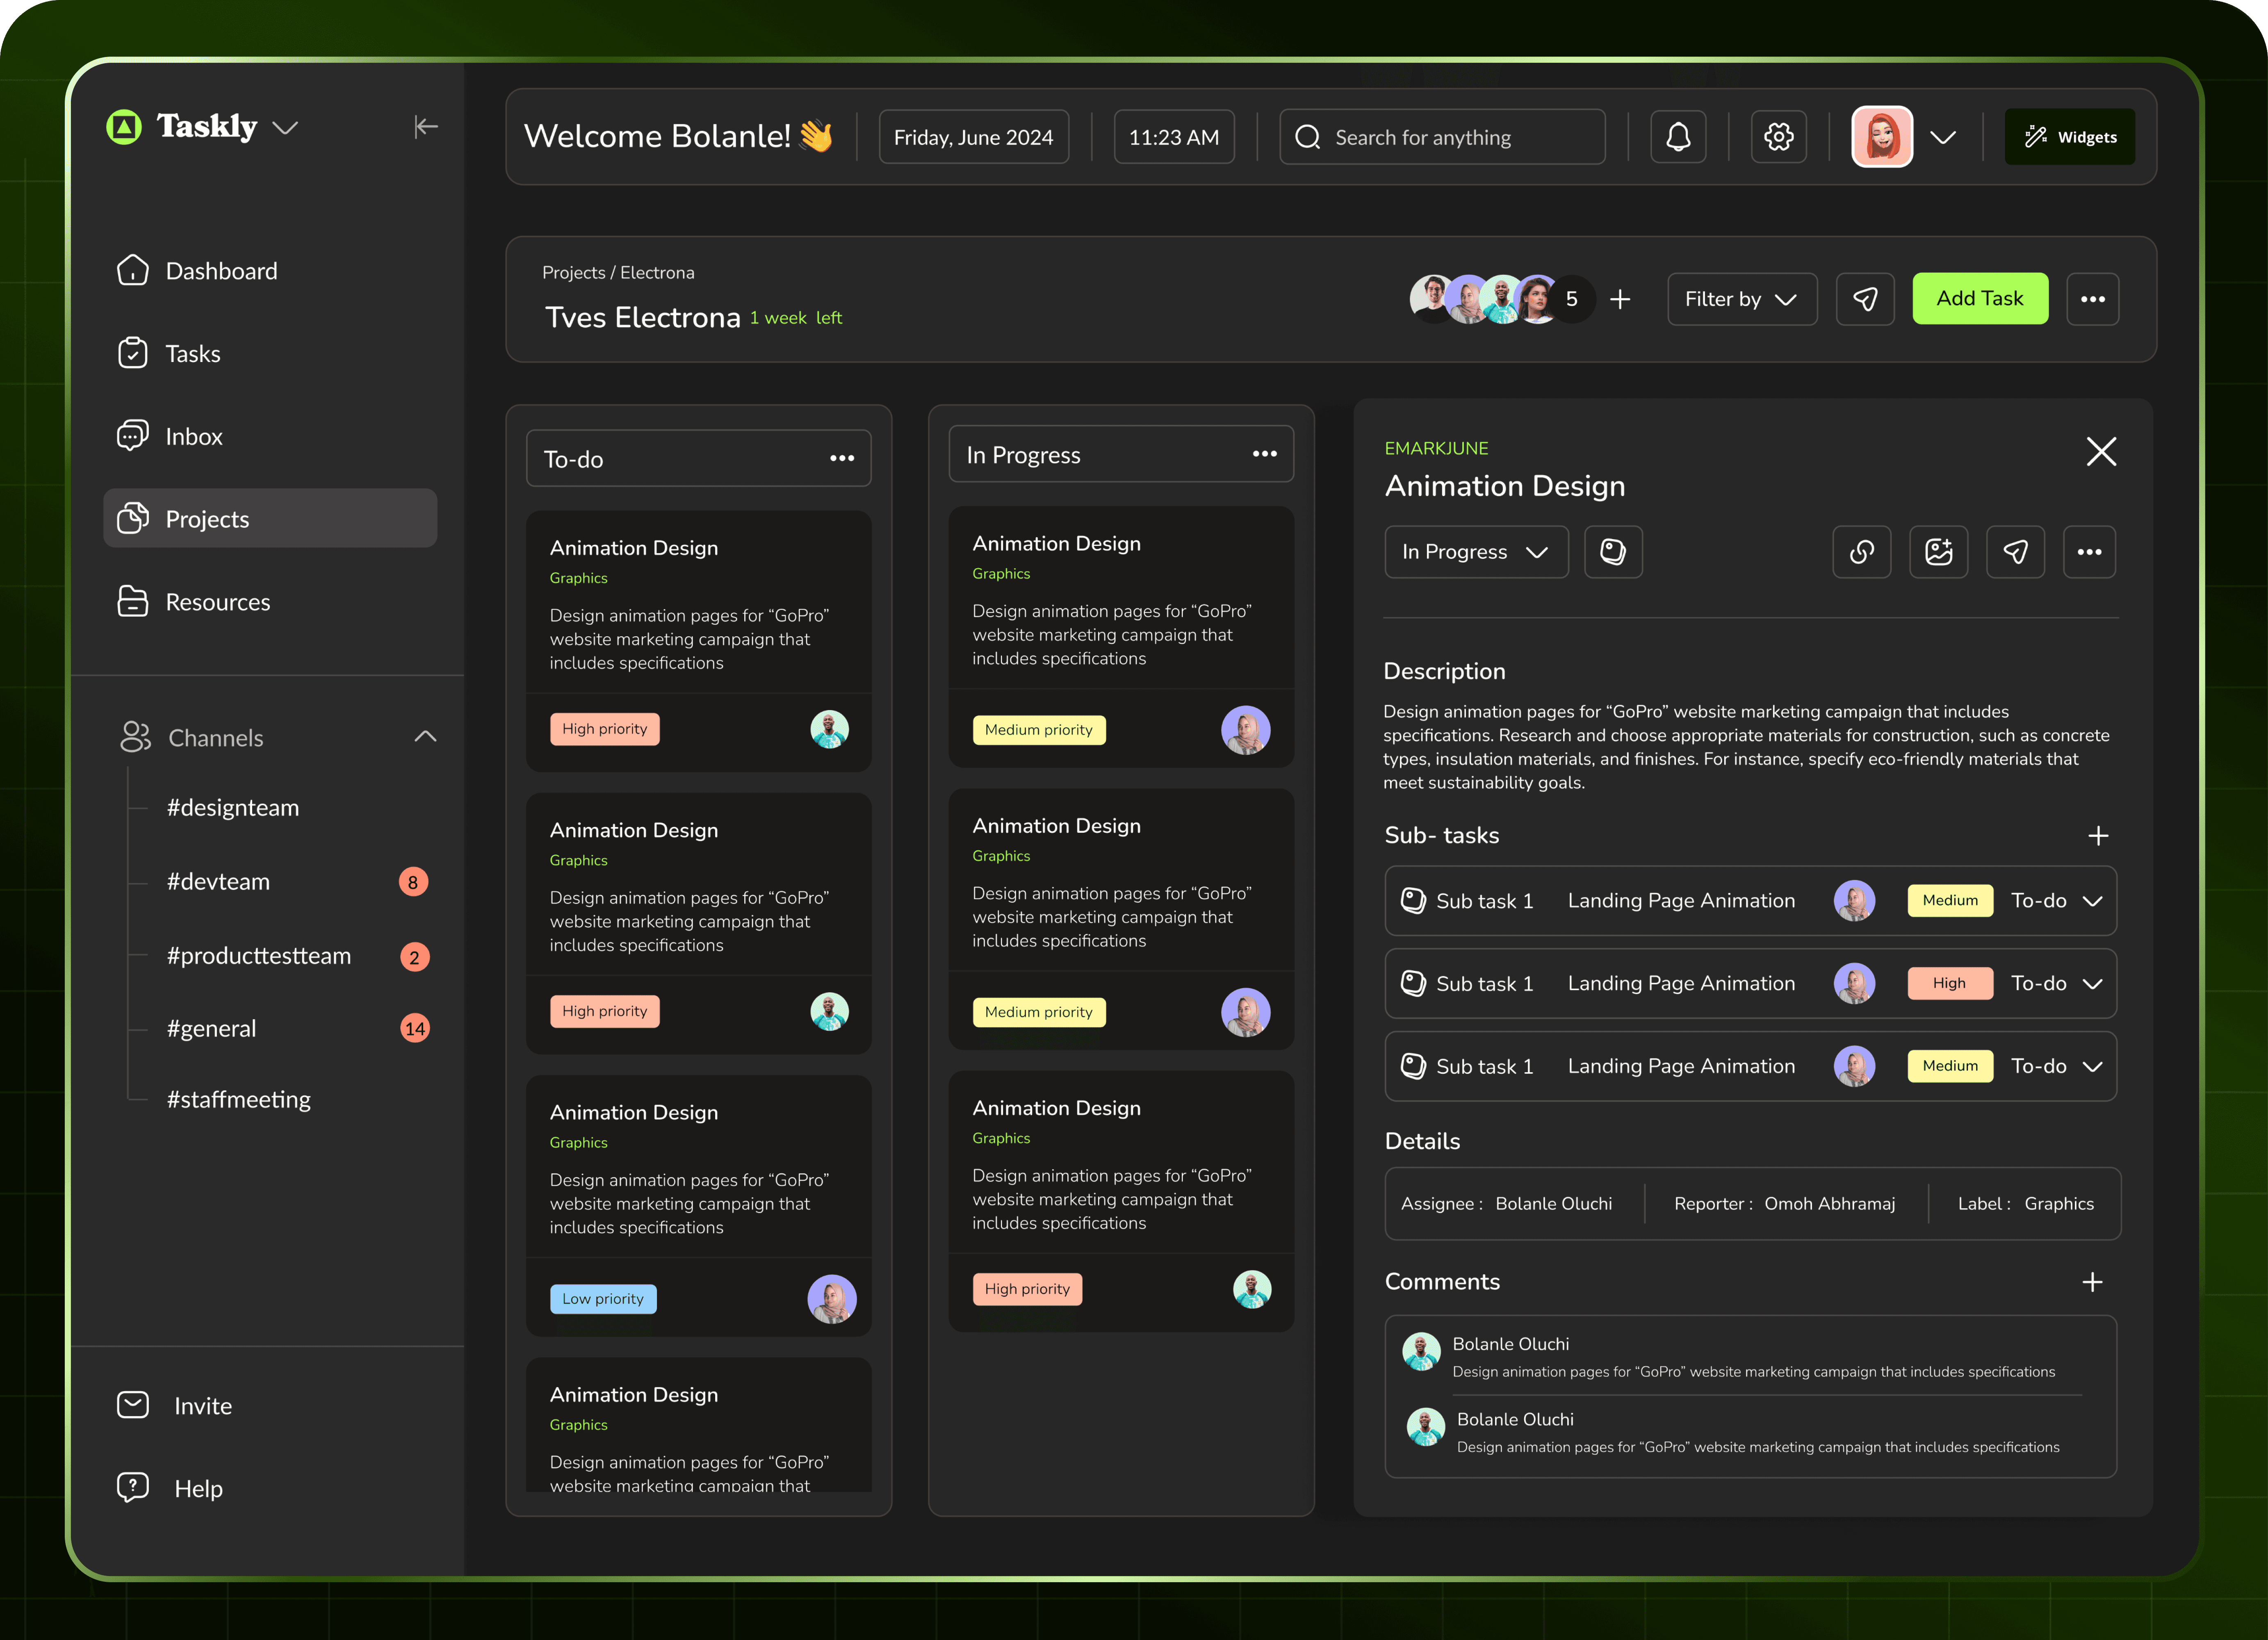The height and width of the screenshot is (1640, 2268).
Task: Add team member with plus icon
Action: 1621,299
